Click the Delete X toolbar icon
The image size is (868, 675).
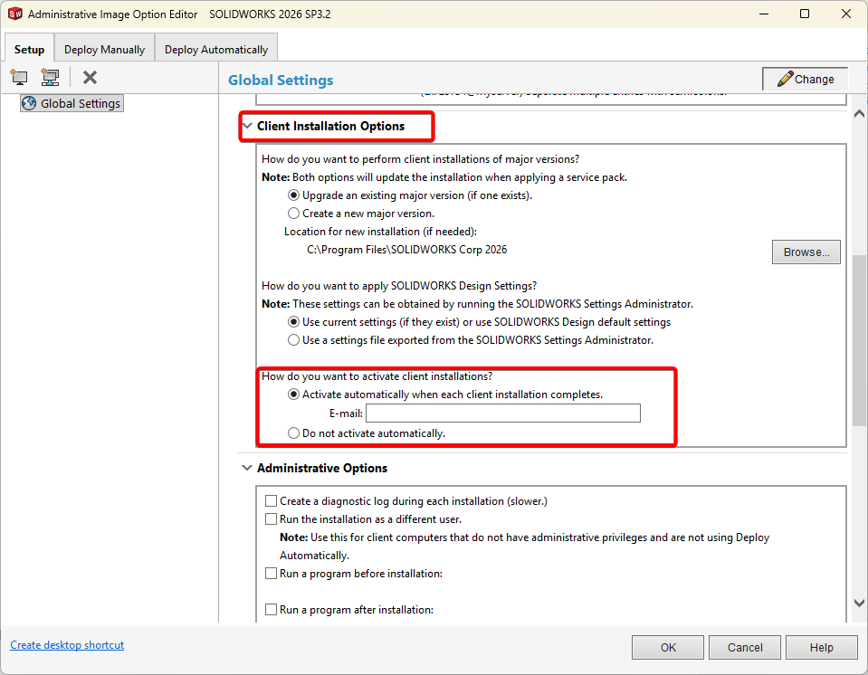[90, 78]
